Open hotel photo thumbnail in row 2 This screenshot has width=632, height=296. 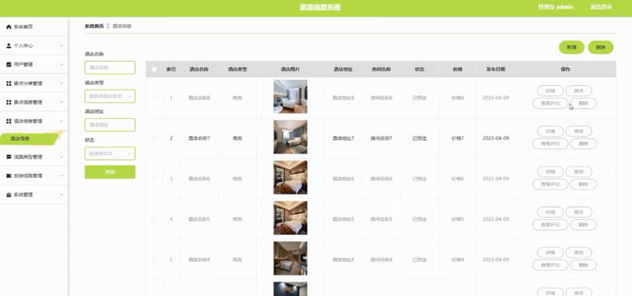click(x=290, y=137)
